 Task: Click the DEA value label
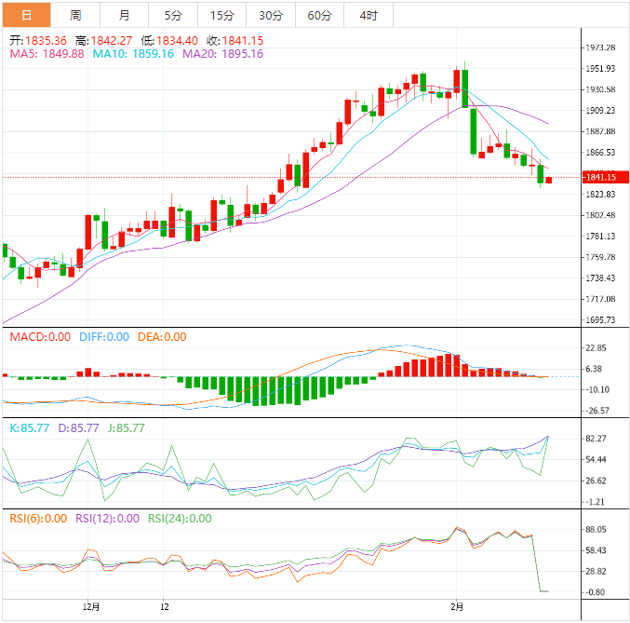click(x=162, y=337)
